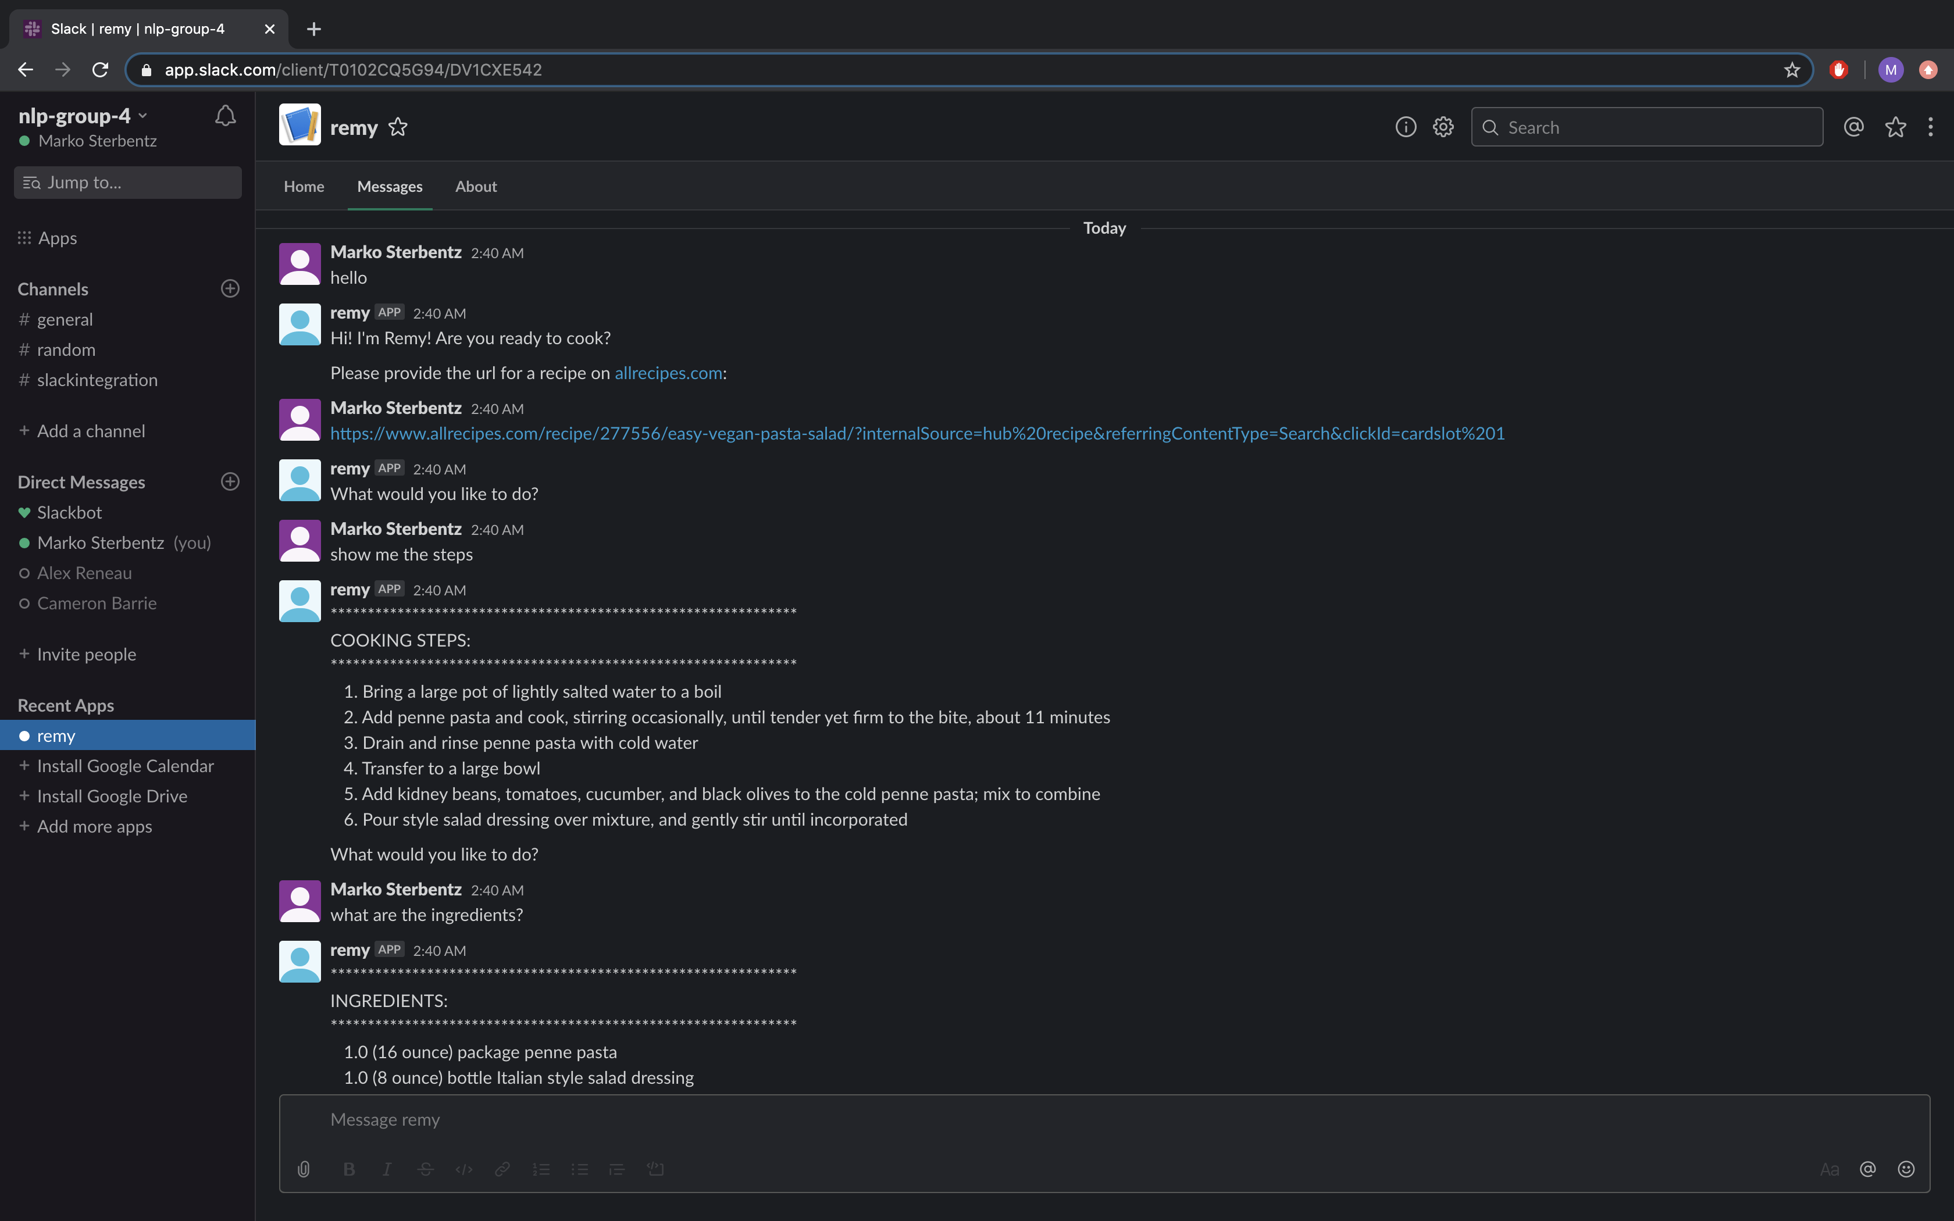Toggle strikethrough formatting in the composer
Viewport: 1954px width, 1221px height.
(426, 1169)
